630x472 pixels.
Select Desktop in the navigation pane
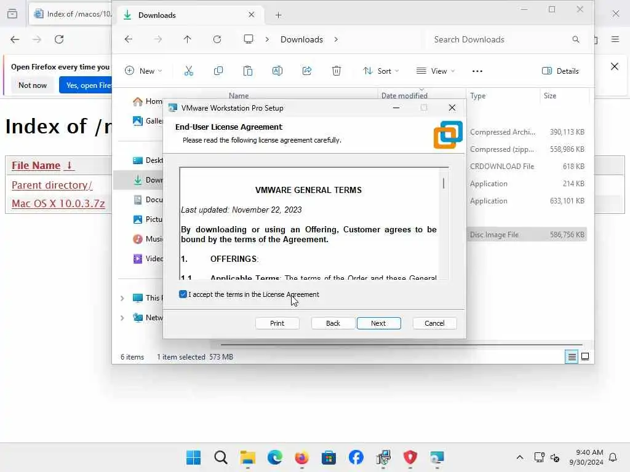(x=148, y=160)
